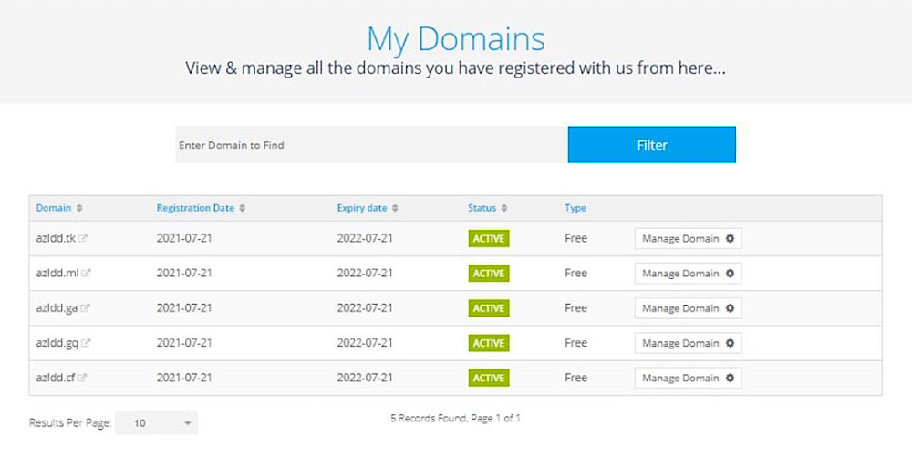912x457 pixels.
Task: Click Manage Domain for azldd.gq
Action: coord(680,343)
